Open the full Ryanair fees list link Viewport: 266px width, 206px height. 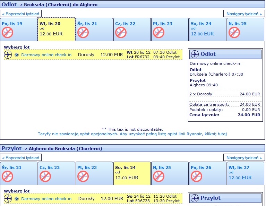(132, 134)
